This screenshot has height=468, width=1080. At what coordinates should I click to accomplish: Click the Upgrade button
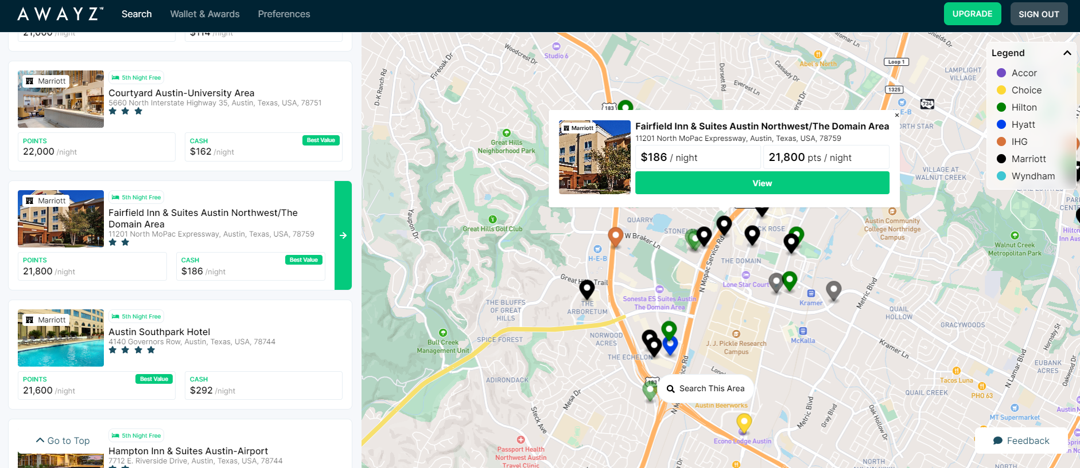point(972,14)
